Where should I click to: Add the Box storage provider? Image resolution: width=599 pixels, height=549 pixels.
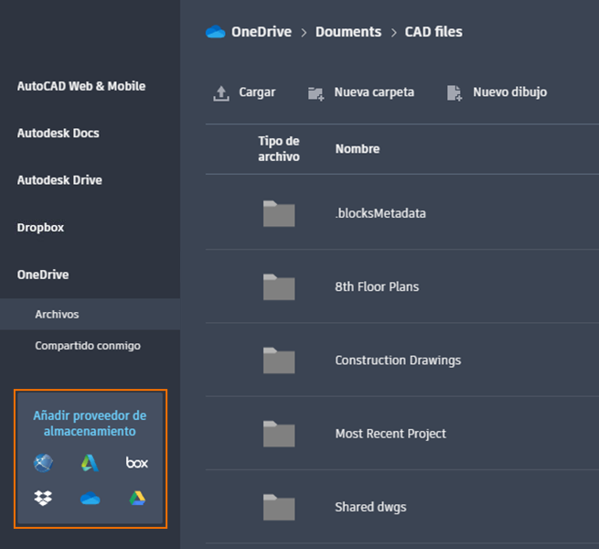click(x=137, y=463)
